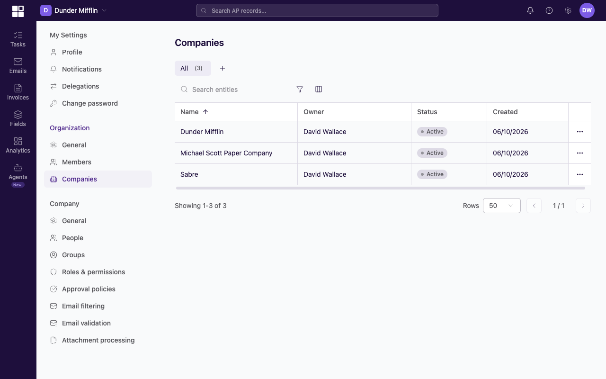Open Notifications settings

point(98,69)
